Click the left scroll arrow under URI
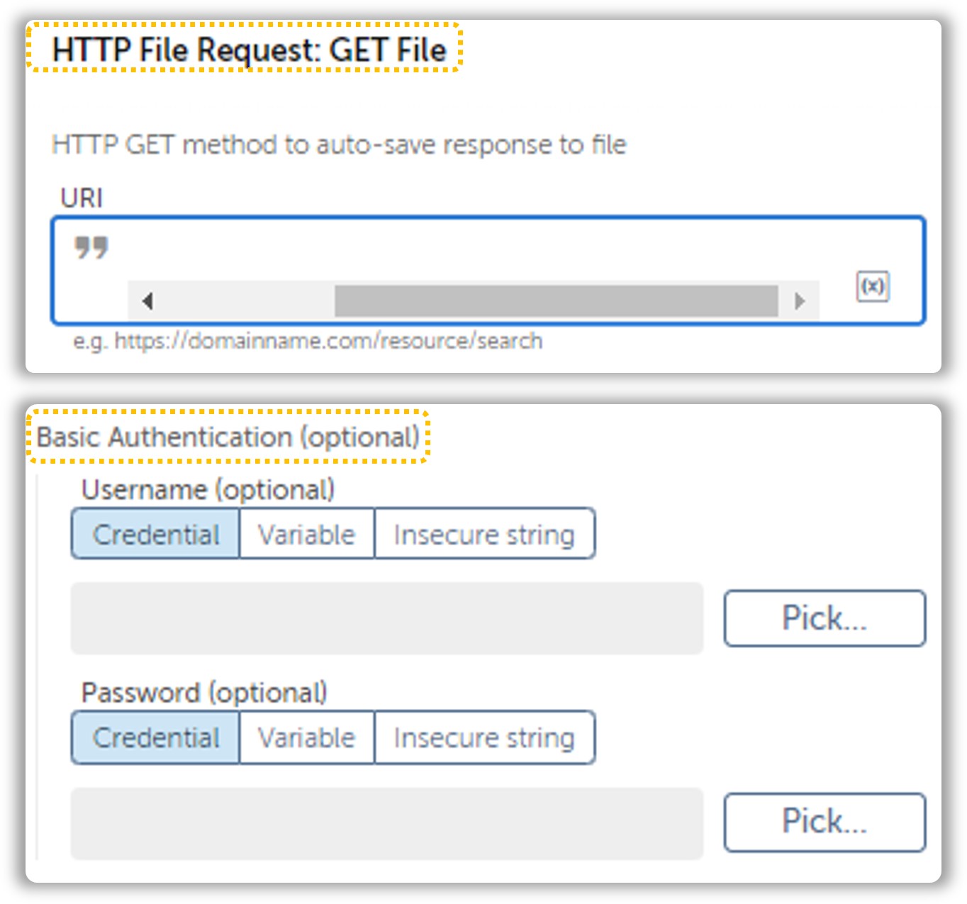 coord(147,301)
